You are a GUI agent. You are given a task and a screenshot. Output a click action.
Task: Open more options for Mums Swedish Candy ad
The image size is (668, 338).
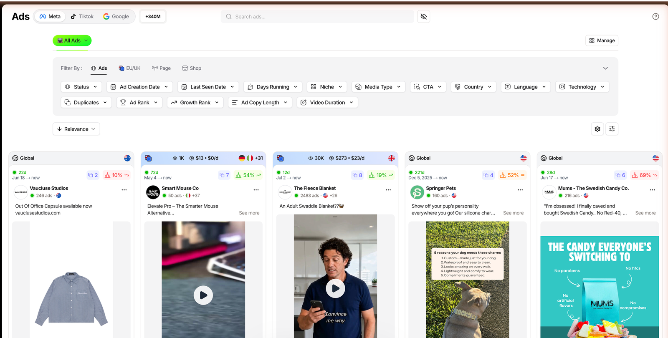click(653, 190)
